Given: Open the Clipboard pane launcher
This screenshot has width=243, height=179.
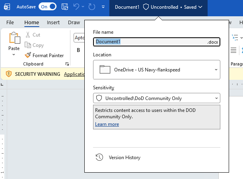Looking at the screenshot, I should [67, 64].
